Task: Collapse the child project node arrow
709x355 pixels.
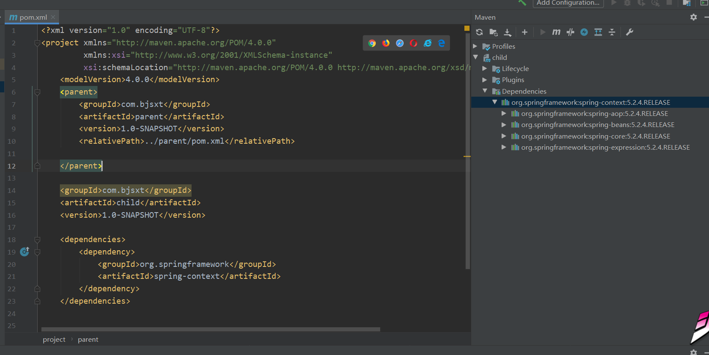Action: click(x=476, y=57)
